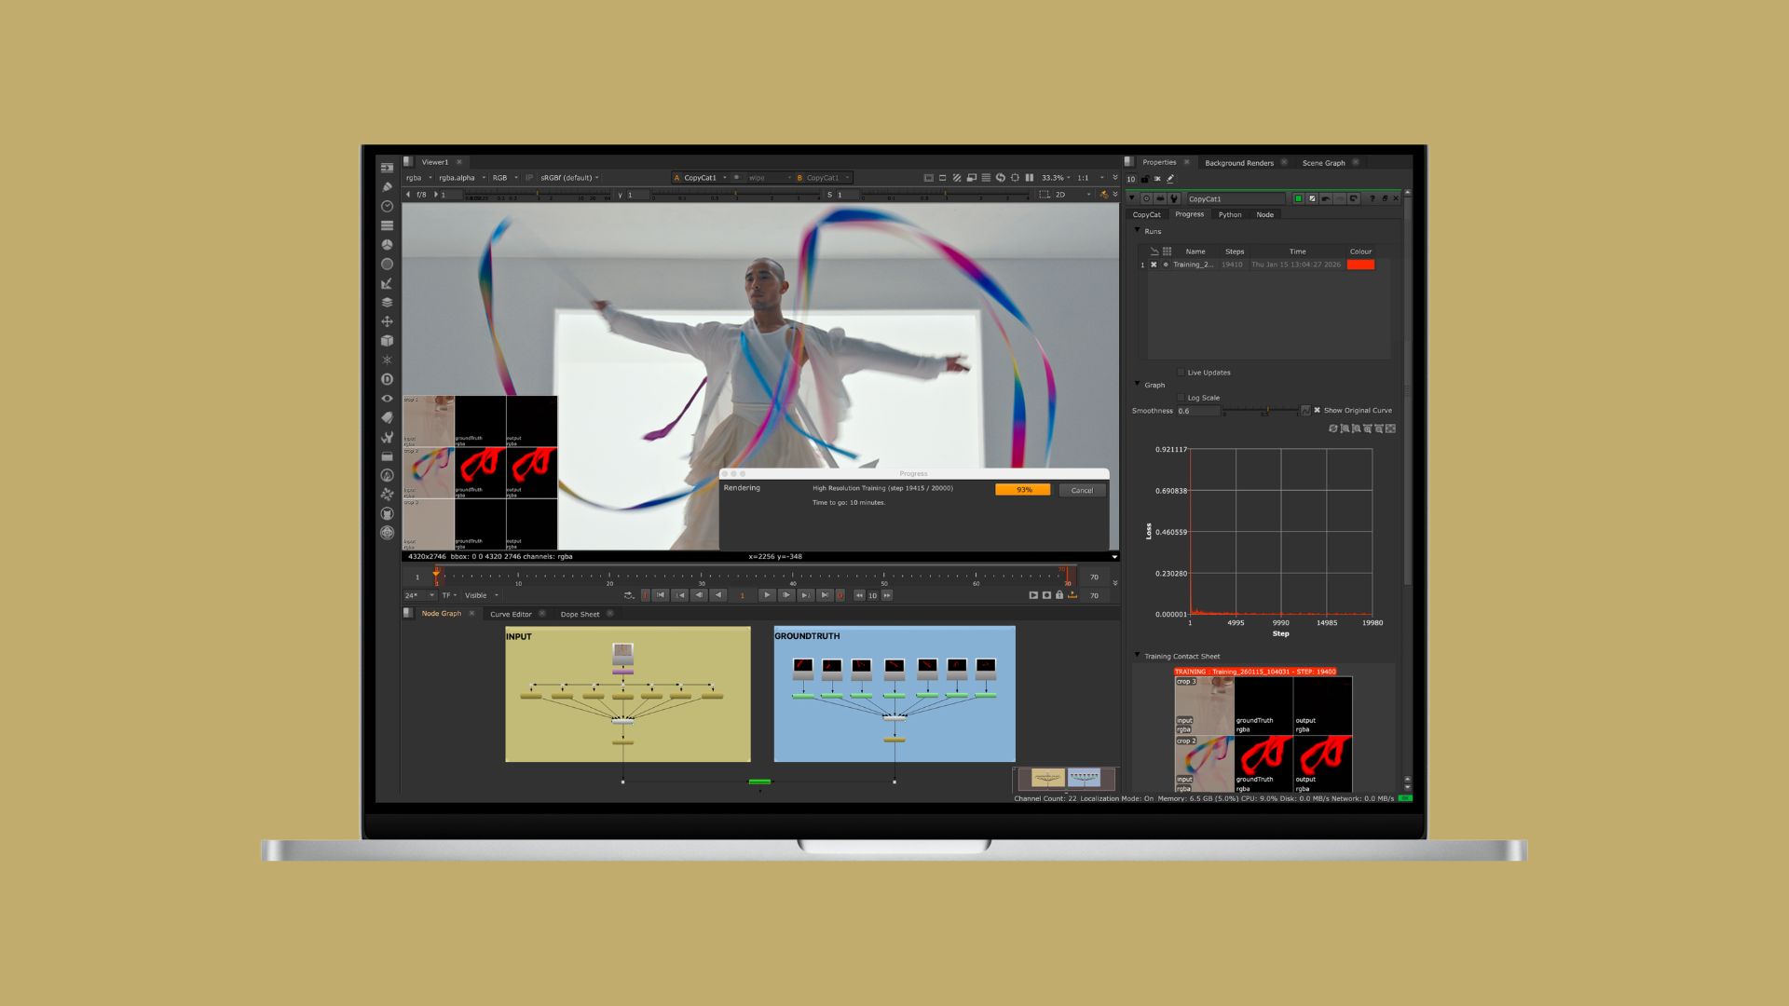Click the Color nodes icon in the toolbar

(388, 244)
